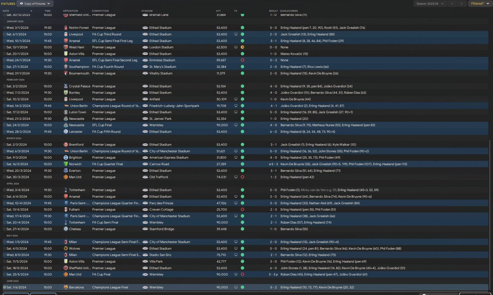Sort by the Competition column header

click(x=100, y=11)
